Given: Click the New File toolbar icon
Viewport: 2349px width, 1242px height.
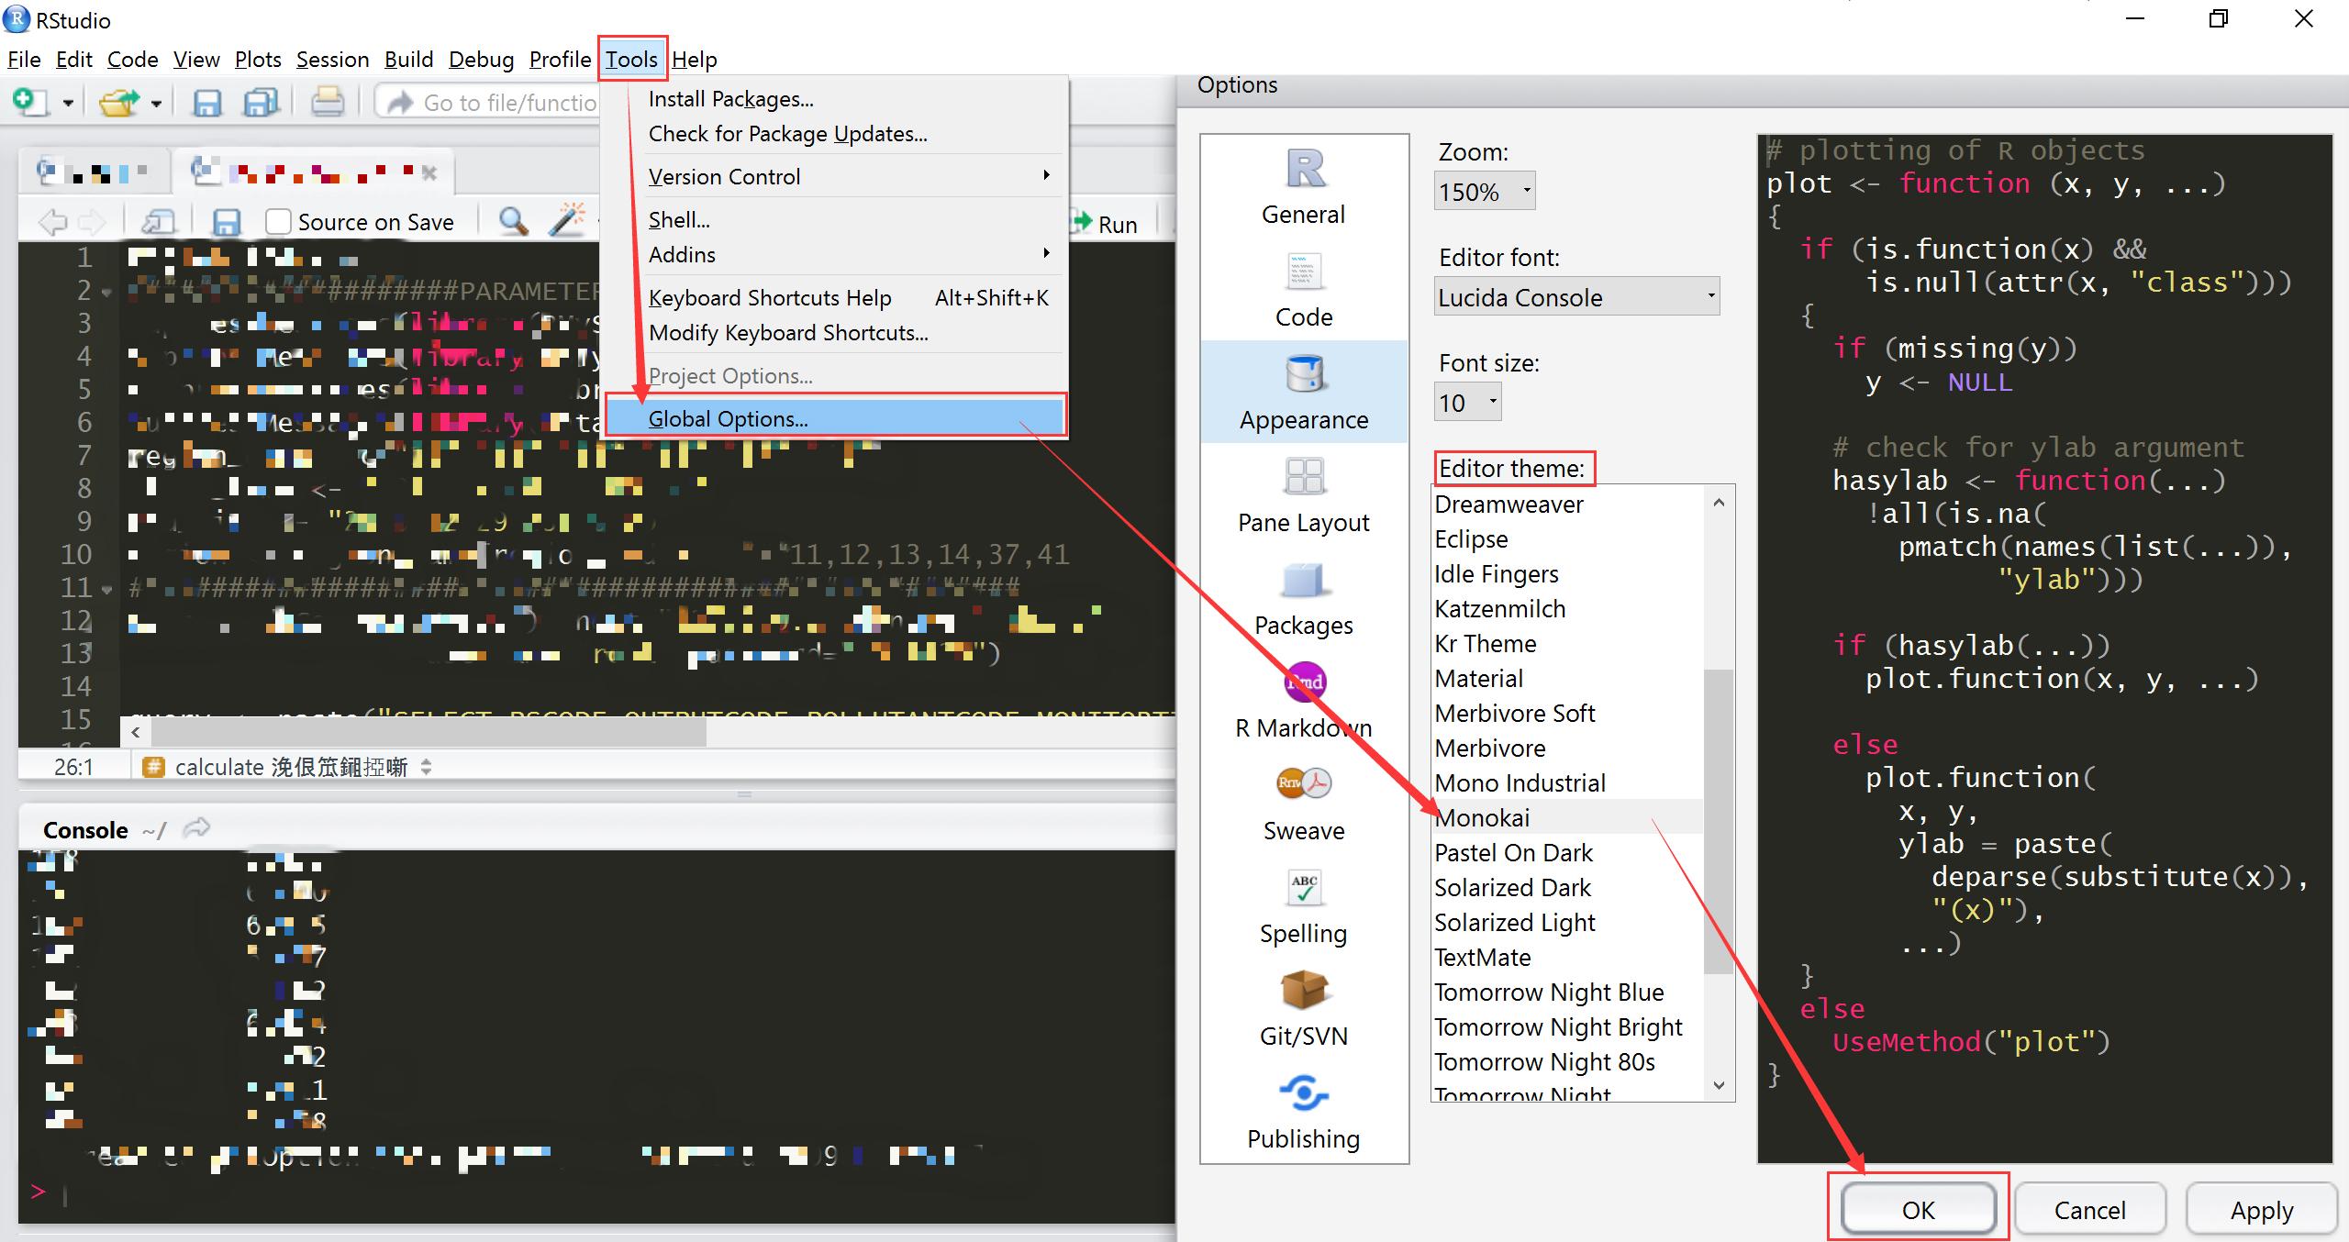Looking at the screenshot, I should click(29, 102).
